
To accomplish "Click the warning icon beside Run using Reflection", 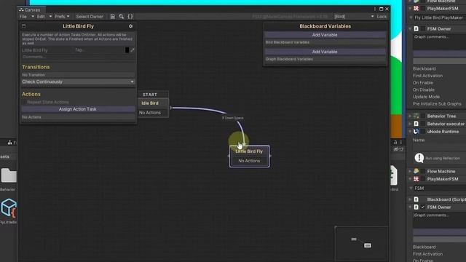I will pyautogui.click(x=419, y=158).
